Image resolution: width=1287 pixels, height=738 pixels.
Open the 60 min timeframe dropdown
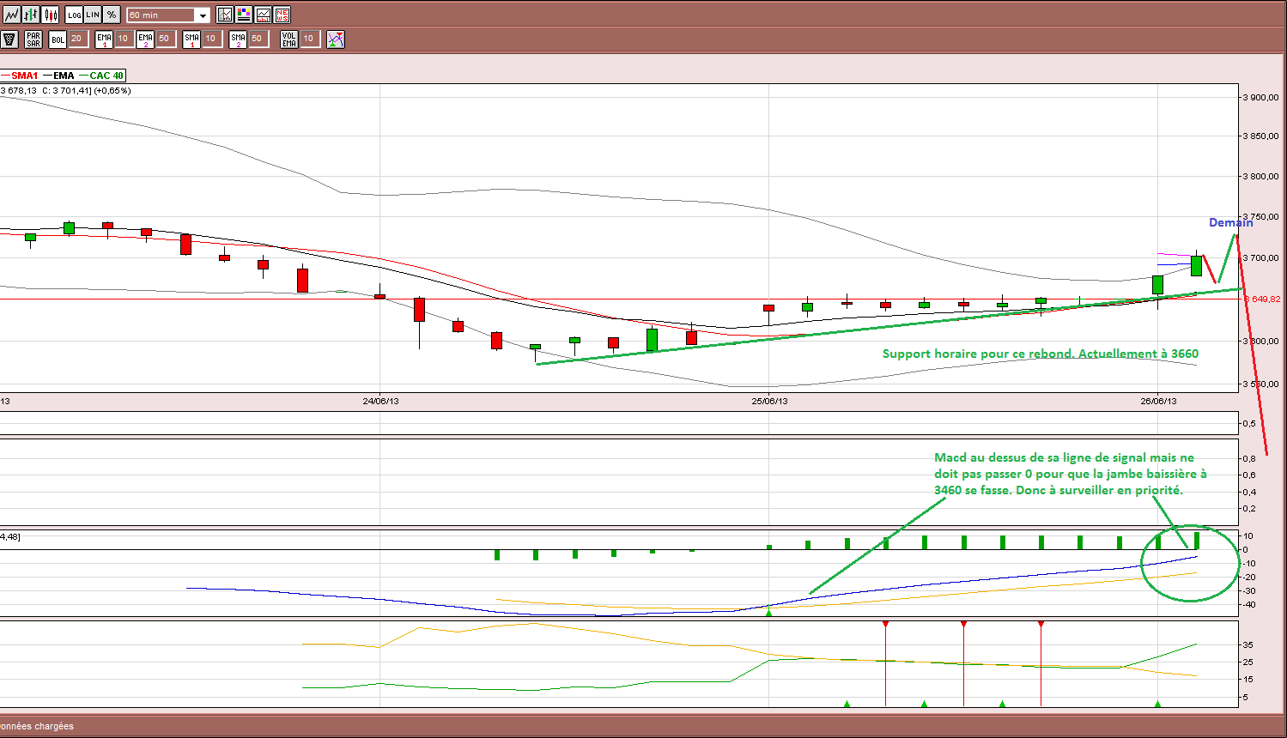pos(168,15)
